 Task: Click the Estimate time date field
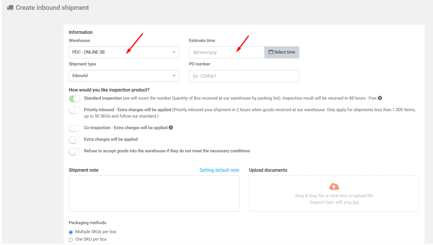226,52
